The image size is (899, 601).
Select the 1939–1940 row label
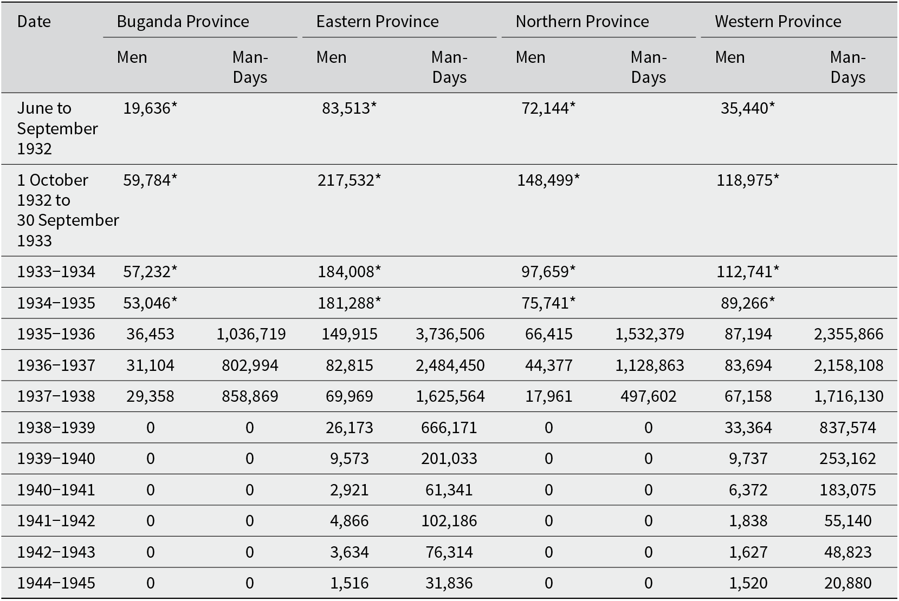[x=56, y=459]
